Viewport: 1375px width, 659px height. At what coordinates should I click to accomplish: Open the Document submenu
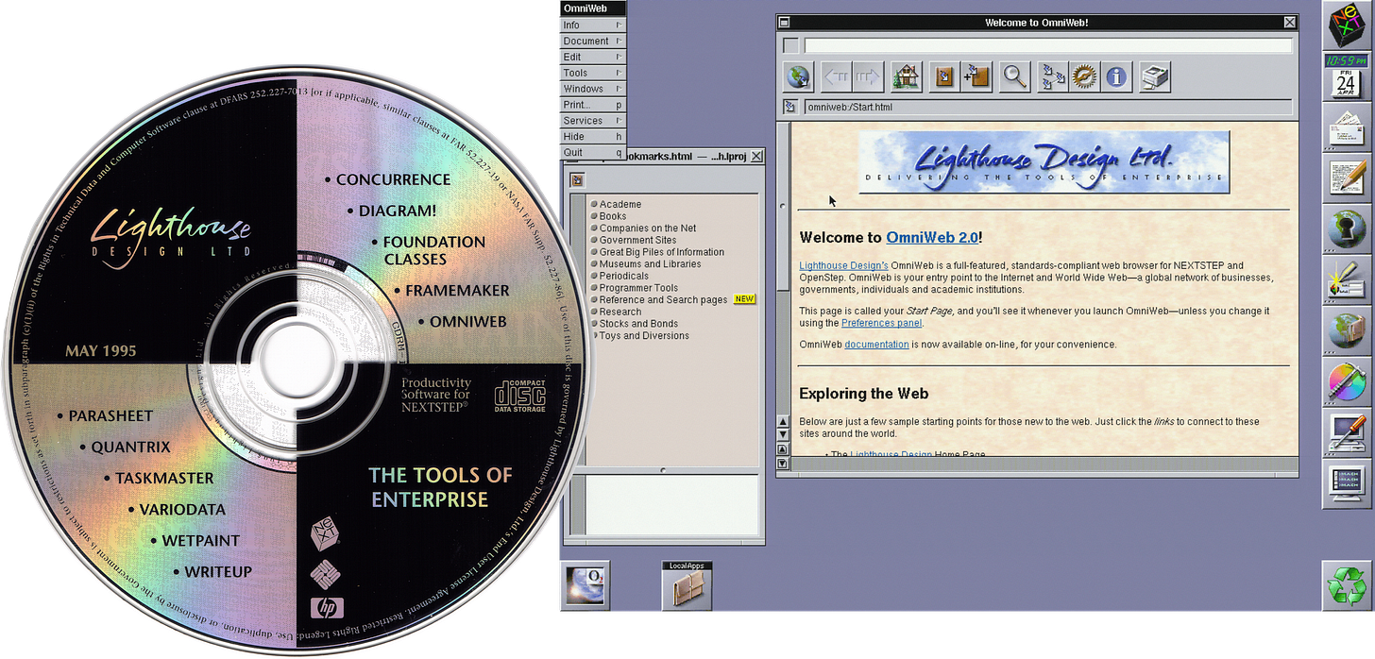[593, 41]
